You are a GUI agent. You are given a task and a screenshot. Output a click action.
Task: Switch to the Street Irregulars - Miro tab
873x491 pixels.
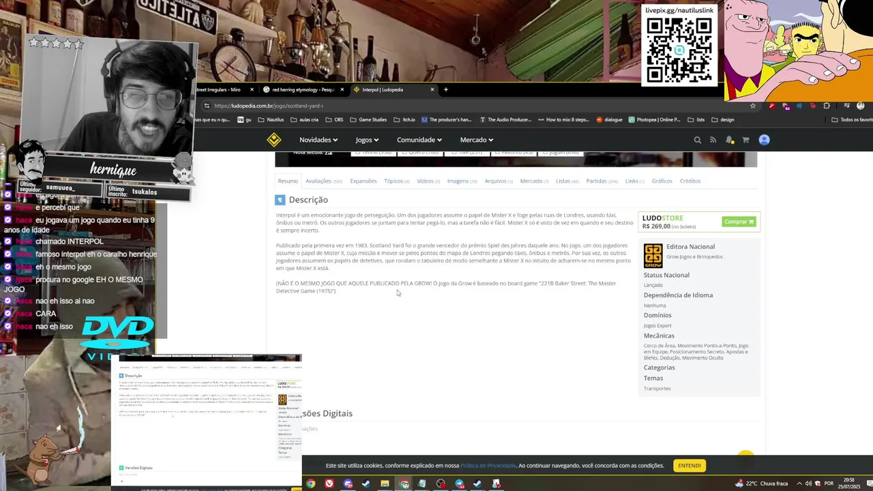pos(218,89)
